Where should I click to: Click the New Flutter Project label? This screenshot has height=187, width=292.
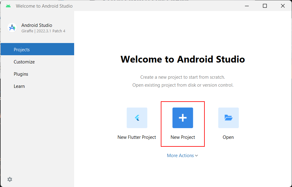point(137,137)
